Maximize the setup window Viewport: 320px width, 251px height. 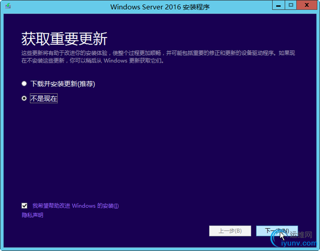click(291, 5)
